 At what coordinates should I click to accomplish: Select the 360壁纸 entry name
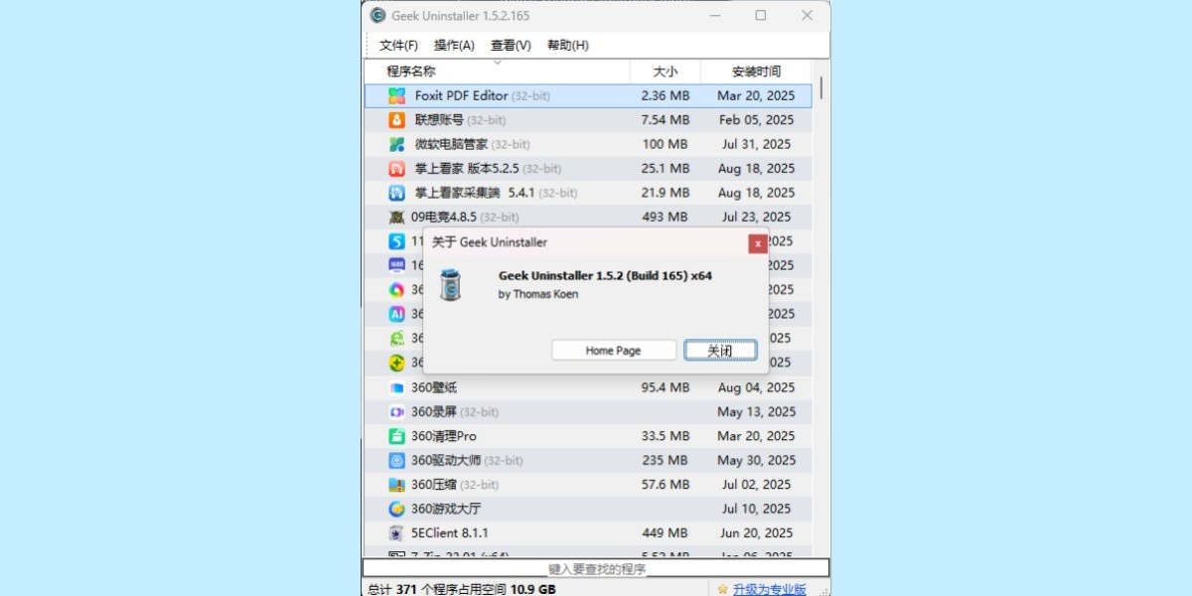tap(434, 387)
